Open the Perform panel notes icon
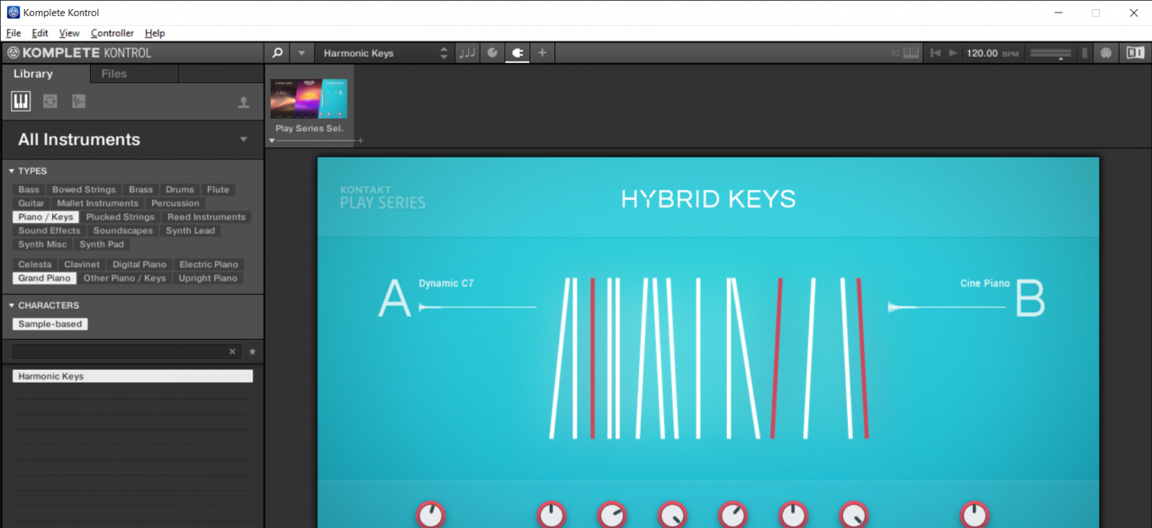Image resolution: width=1152 pixels, height=528 pixels. click(x=467, y=53)
